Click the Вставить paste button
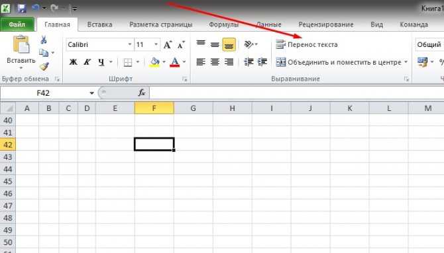 [x=21, y=52]
